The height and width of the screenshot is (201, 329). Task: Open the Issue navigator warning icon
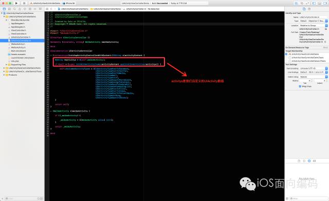coord(20,9)
